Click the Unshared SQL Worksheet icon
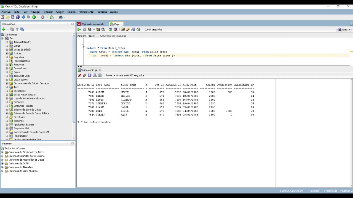 (x=123, y=29)
